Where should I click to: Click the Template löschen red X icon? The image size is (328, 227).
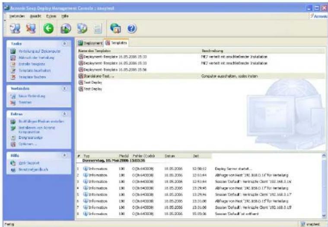(x=13, y=77)
